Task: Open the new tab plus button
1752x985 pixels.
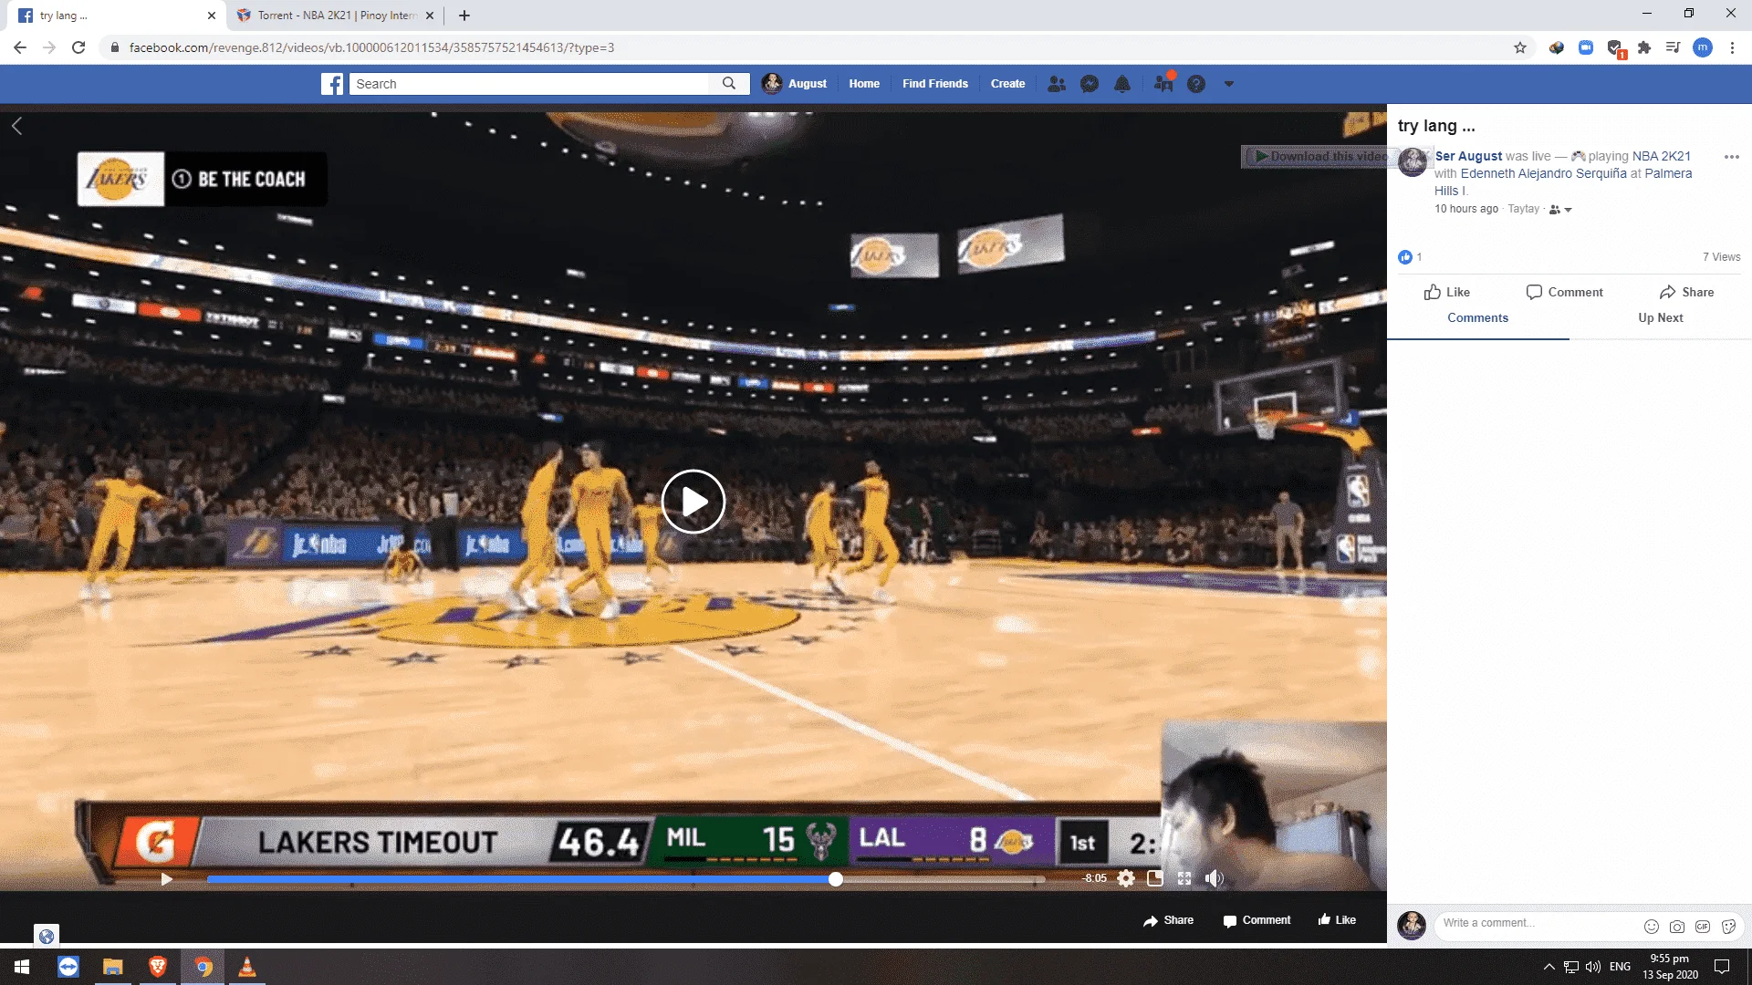Action: coord(464,16)
